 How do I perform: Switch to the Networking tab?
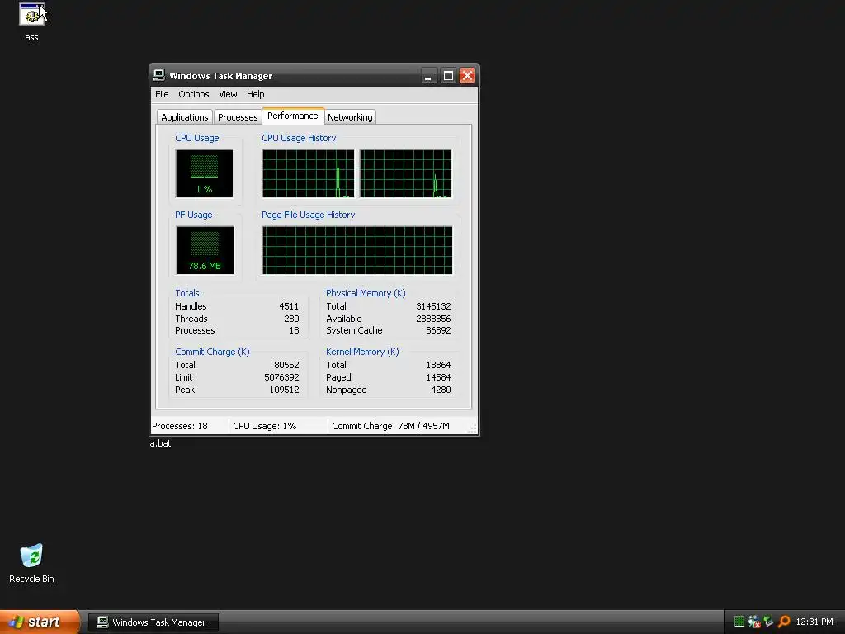click(x=350, y=117)
